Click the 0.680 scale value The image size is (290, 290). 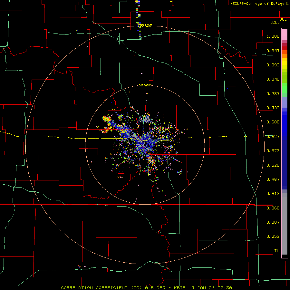(273, 122)
